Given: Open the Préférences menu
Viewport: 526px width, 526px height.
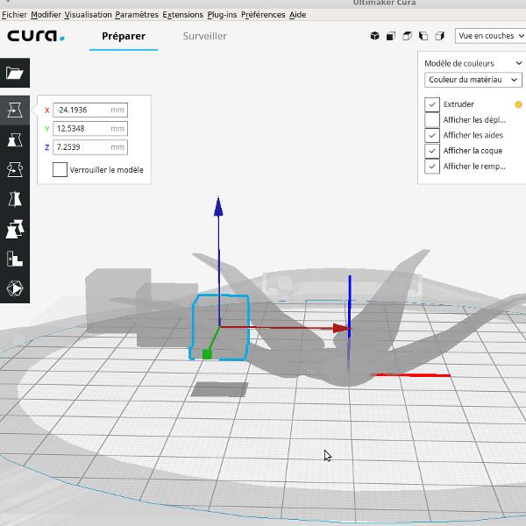Looking at the screenshot, I should (x=263, y=15).
